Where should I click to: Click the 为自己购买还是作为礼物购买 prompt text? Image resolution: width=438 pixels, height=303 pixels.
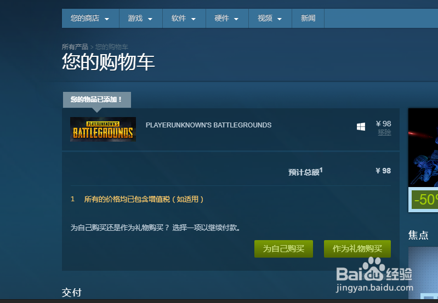[x=155, y=228]
